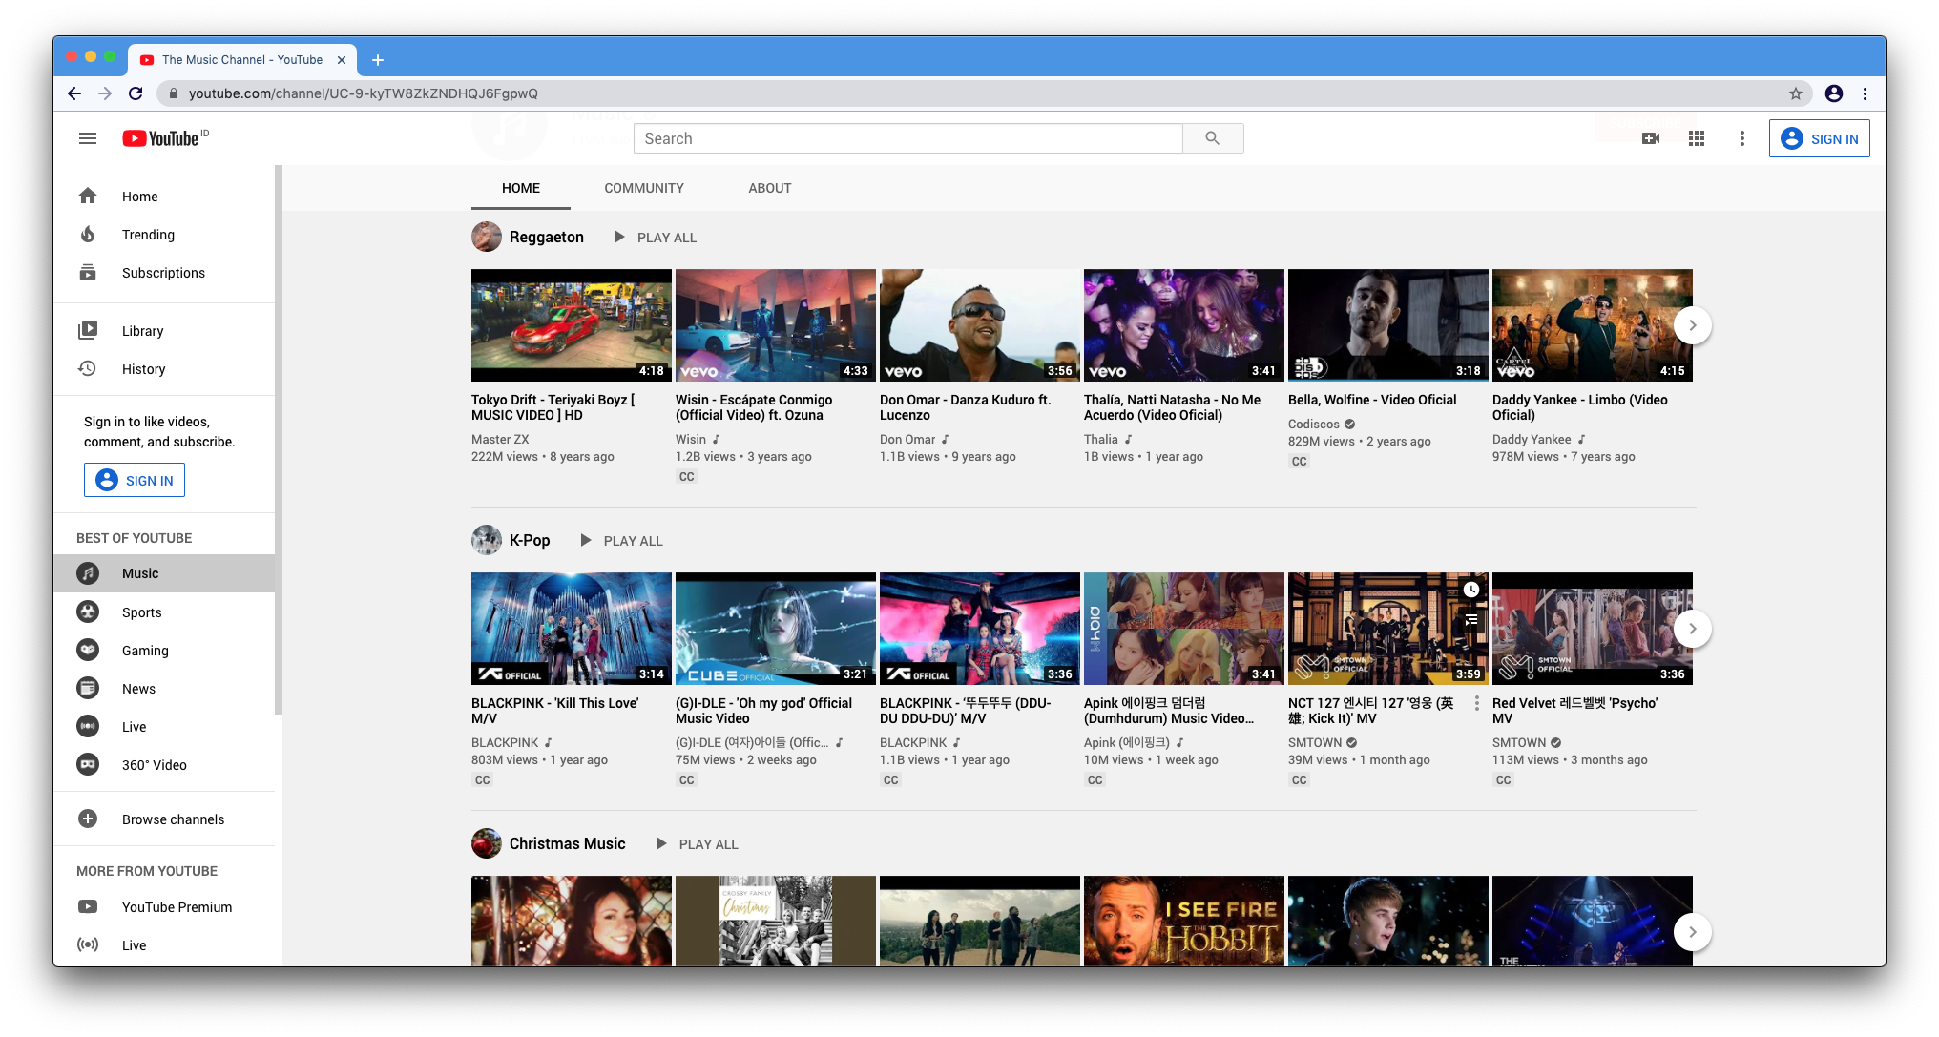Viewport: 1939px width, 1037px height.
Task: Open the I See Fire Hobbit thumbnail
Action: 1184,922
